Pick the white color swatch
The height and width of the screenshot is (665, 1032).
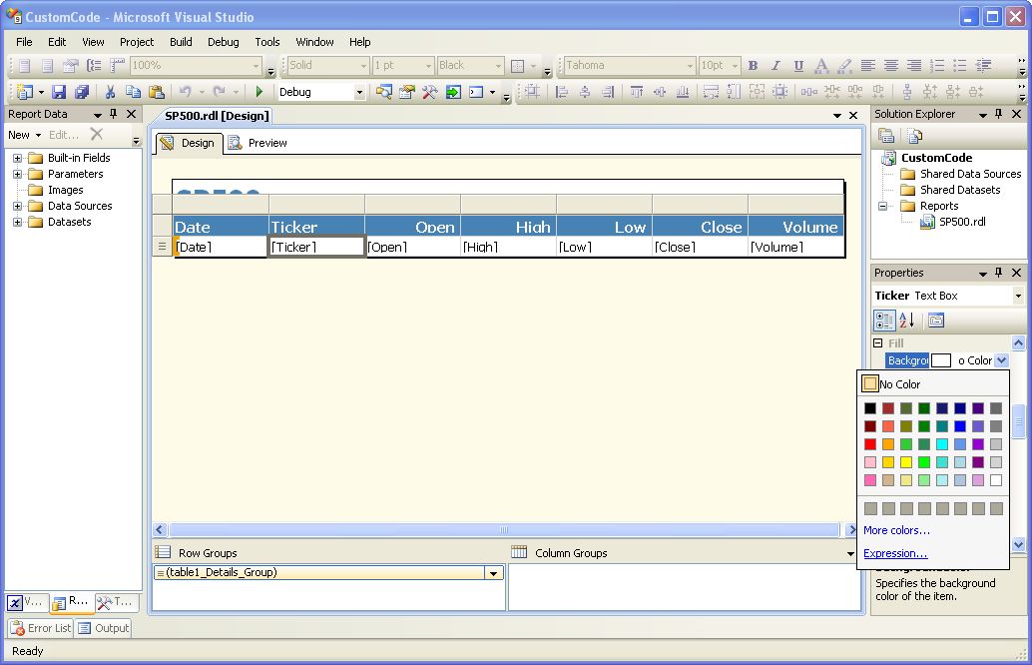996,480
